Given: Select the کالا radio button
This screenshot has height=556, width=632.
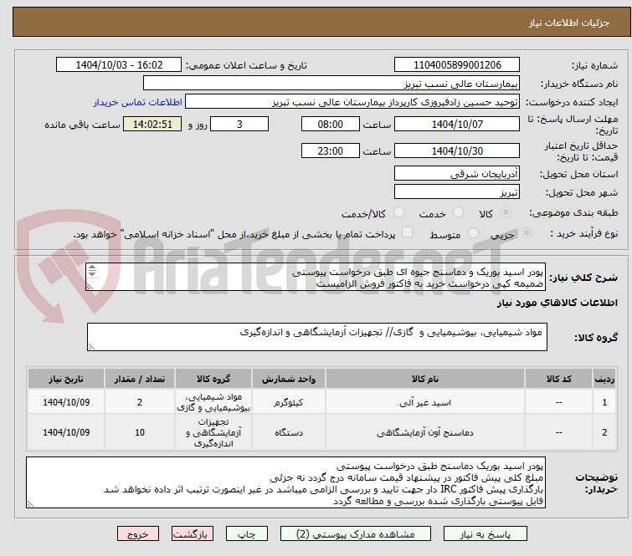Looking at the screenshot, I should 506,212.
